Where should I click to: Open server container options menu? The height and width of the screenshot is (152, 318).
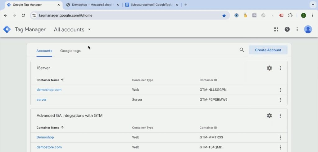280,100
